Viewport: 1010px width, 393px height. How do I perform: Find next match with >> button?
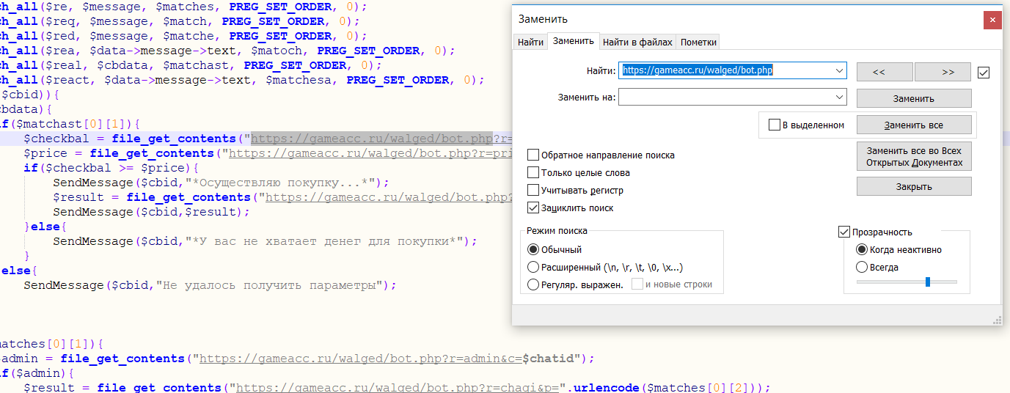[943, 72]
